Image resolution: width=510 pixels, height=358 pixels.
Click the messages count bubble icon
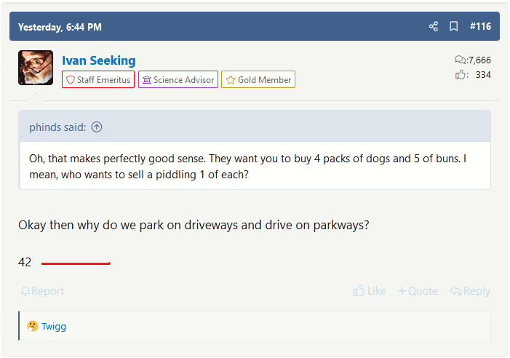[460, 60]
